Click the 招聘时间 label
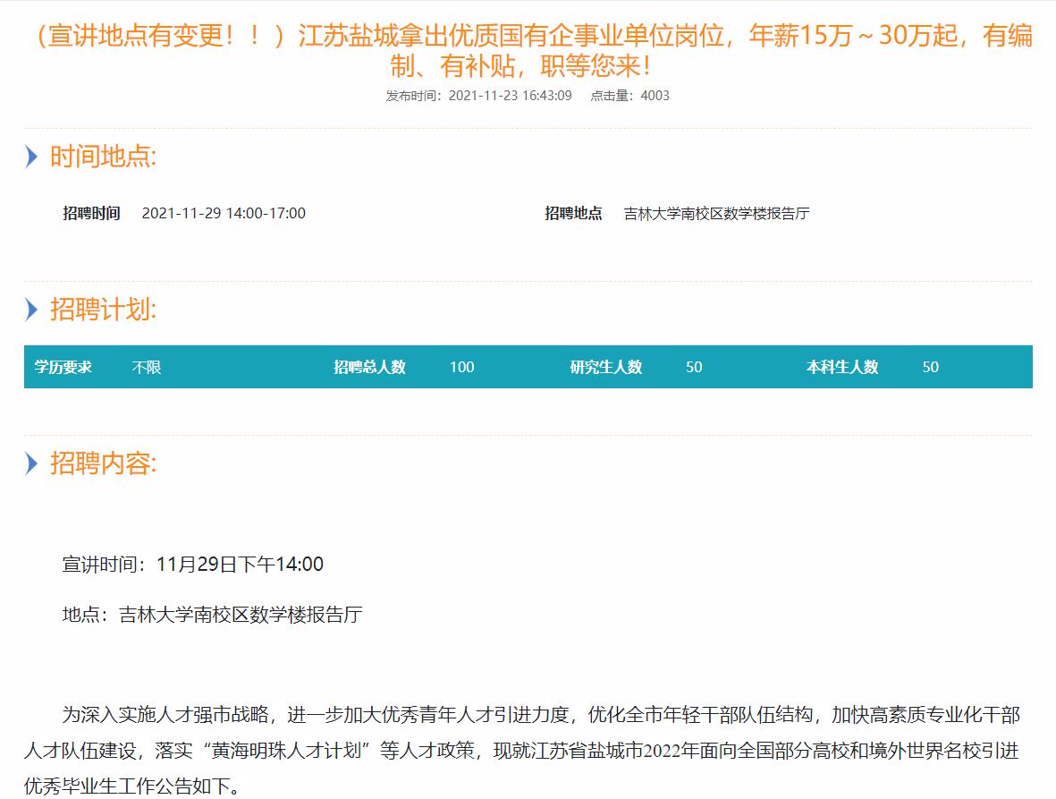1056x799 pixels. coord(91,213)
